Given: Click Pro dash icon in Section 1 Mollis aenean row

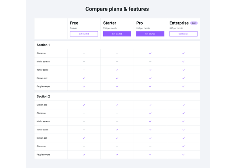Looking at the screenshot, I should (150, 61).
